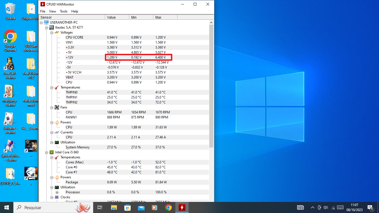Select the [2019]_T5_B folder on desktop
Image resolution: width=379 pixels, height=213 pixels.
click(10, 176)
